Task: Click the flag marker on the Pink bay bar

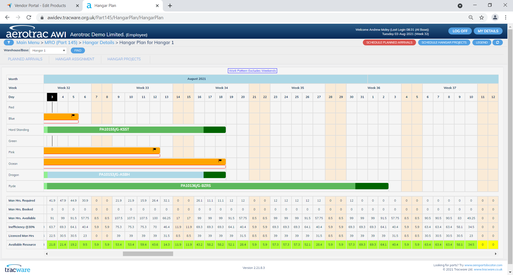Action: (x=154, y=149)
